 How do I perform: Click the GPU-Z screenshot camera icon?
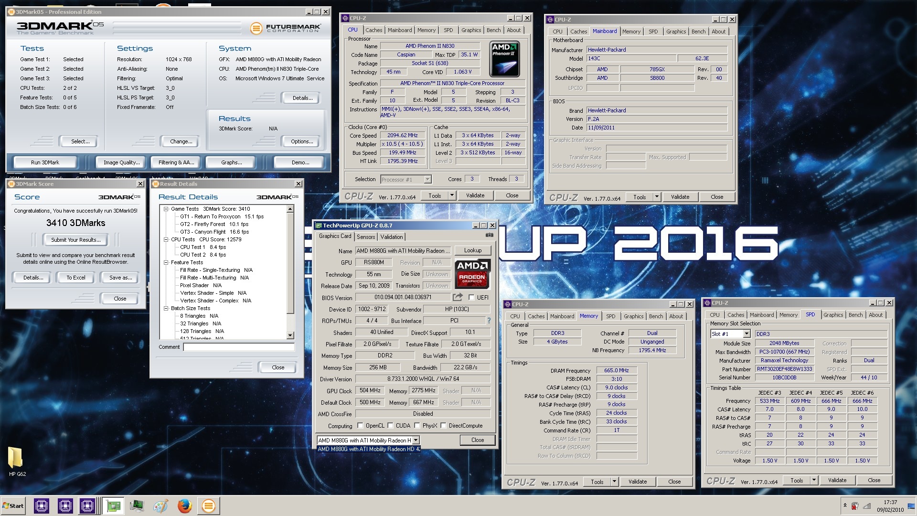click(x=489, y=235)
